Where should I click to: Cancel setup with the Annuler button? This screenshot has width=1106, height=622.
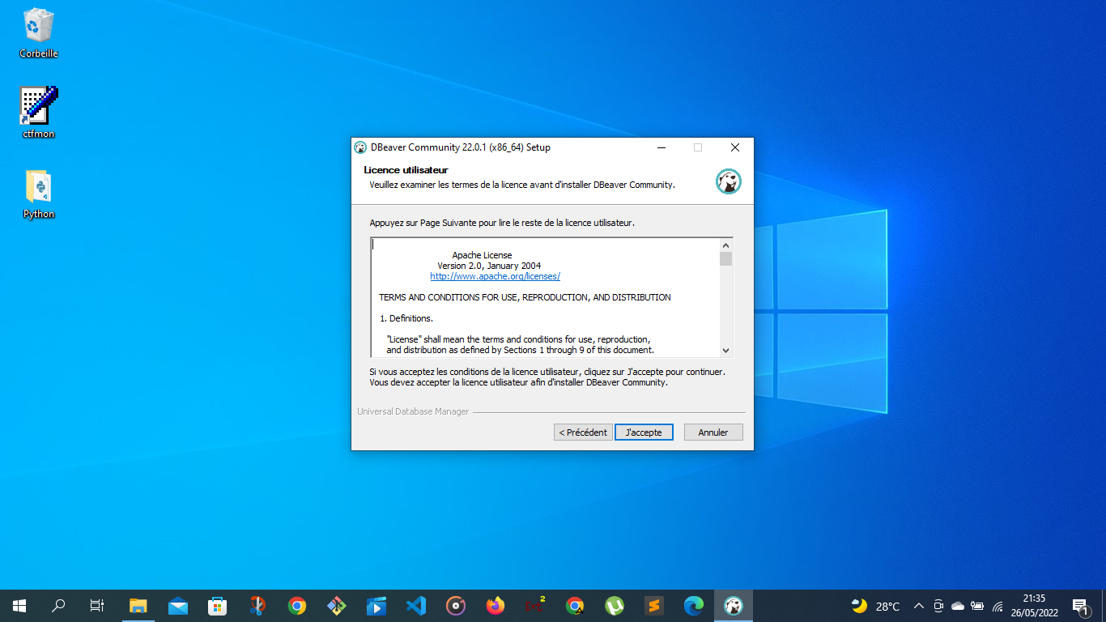coord(713,432)
